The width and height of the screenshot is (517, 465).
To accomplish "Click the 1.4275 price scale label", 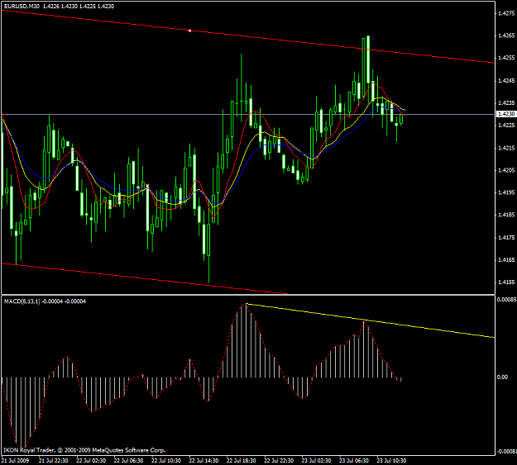I will (x=506, y=13).
